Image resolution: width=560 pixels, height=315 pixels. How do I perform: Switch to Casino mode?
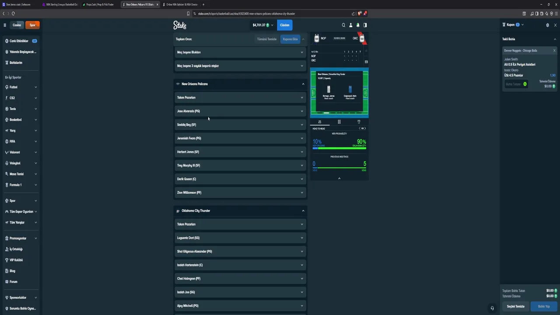coord(17,25)
